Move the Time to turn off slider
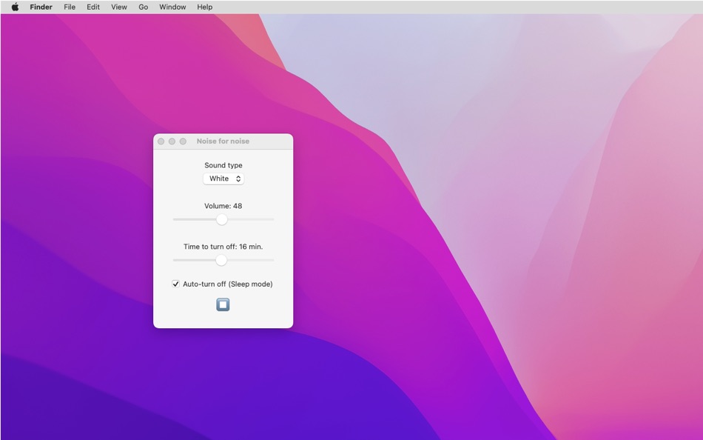This screenshot has height=440, width=703. [221, 260]
